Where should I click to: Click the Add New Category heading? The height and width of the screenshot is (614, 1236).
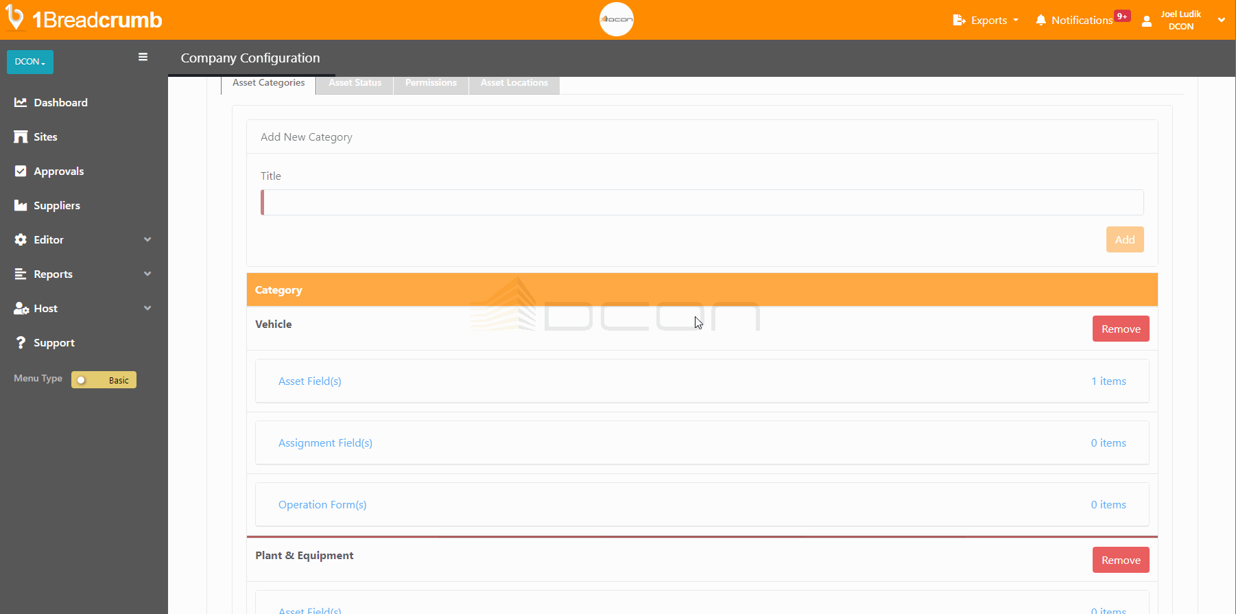click(x=307, y=137)
